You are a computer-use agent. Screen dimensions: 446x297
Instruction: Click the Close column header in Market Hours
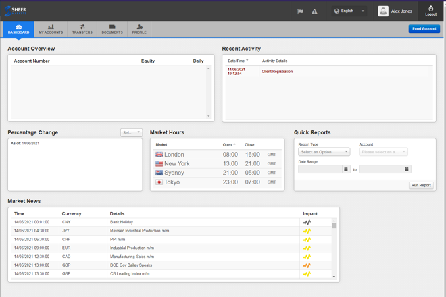(249, 145)
